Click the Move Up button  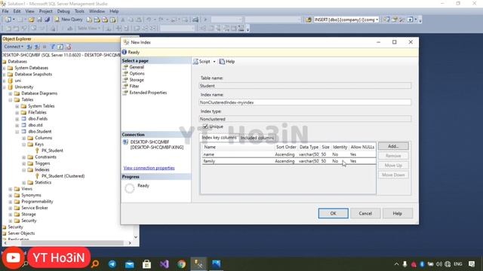click(393, 166)
